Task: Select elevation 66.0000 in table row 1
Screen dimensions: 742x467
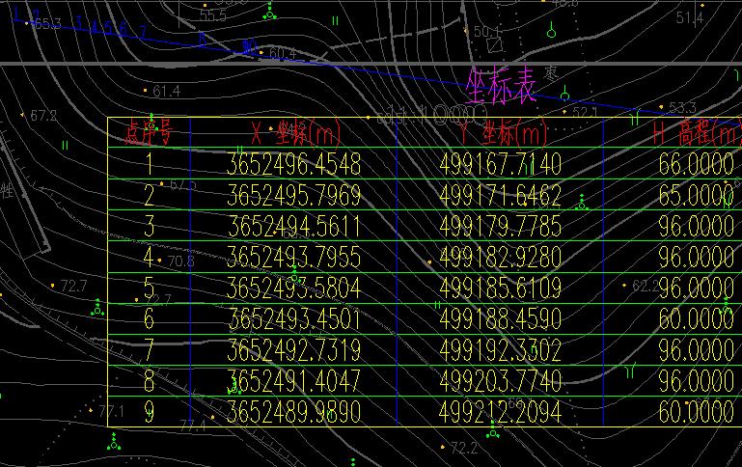Action: [697, 164]
